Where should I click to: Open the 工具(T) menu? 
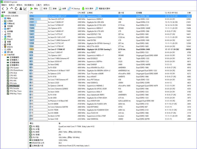(39, 5)
